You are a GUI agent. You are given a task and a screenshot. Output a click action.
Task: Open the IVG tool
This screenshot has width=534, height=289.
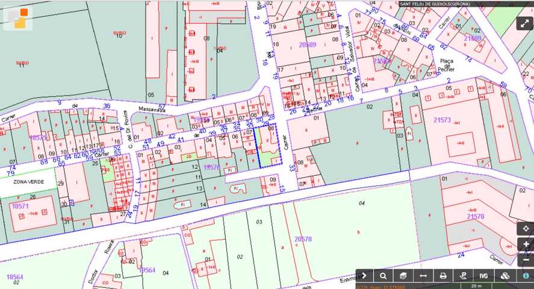point(483,276)
